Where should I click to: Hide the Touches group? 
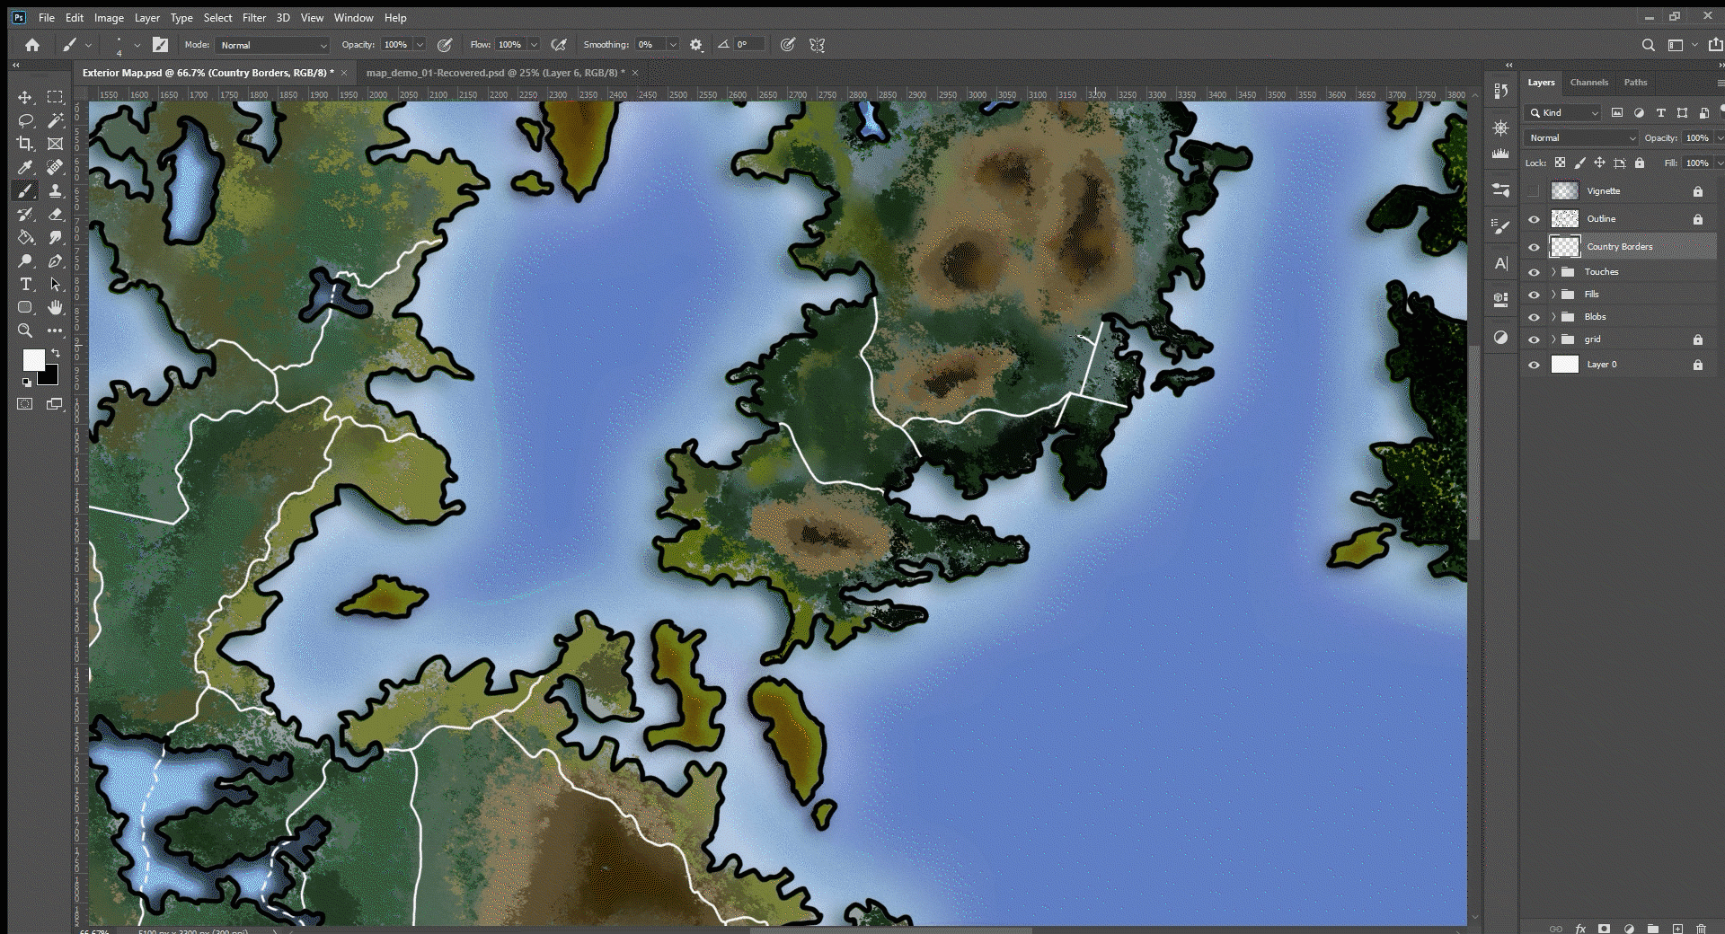pyautogui.click(x=1534, y=272)
